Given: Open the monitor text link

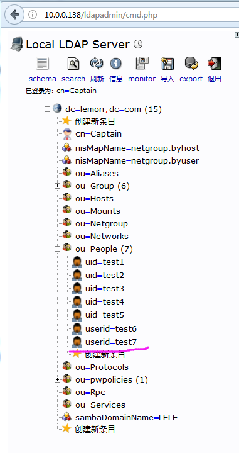Looking at the screenshot, I should tap(142, 79).
